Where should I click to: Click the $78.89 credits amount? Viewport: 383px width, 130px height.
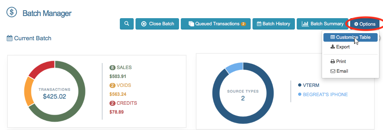click(x=117, y=112)
